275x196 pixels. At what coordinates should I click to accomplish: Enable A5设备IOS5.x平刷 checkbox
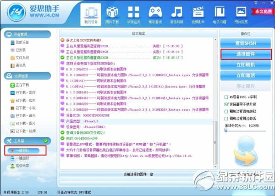coord(226,97)
